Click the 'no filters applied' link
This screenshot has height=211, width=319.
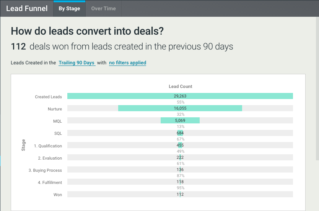click(127, 63)
